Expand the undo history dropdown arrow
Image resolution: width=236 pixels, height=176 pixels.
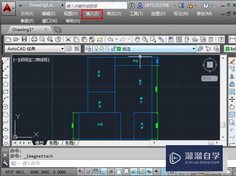point(117,39)
